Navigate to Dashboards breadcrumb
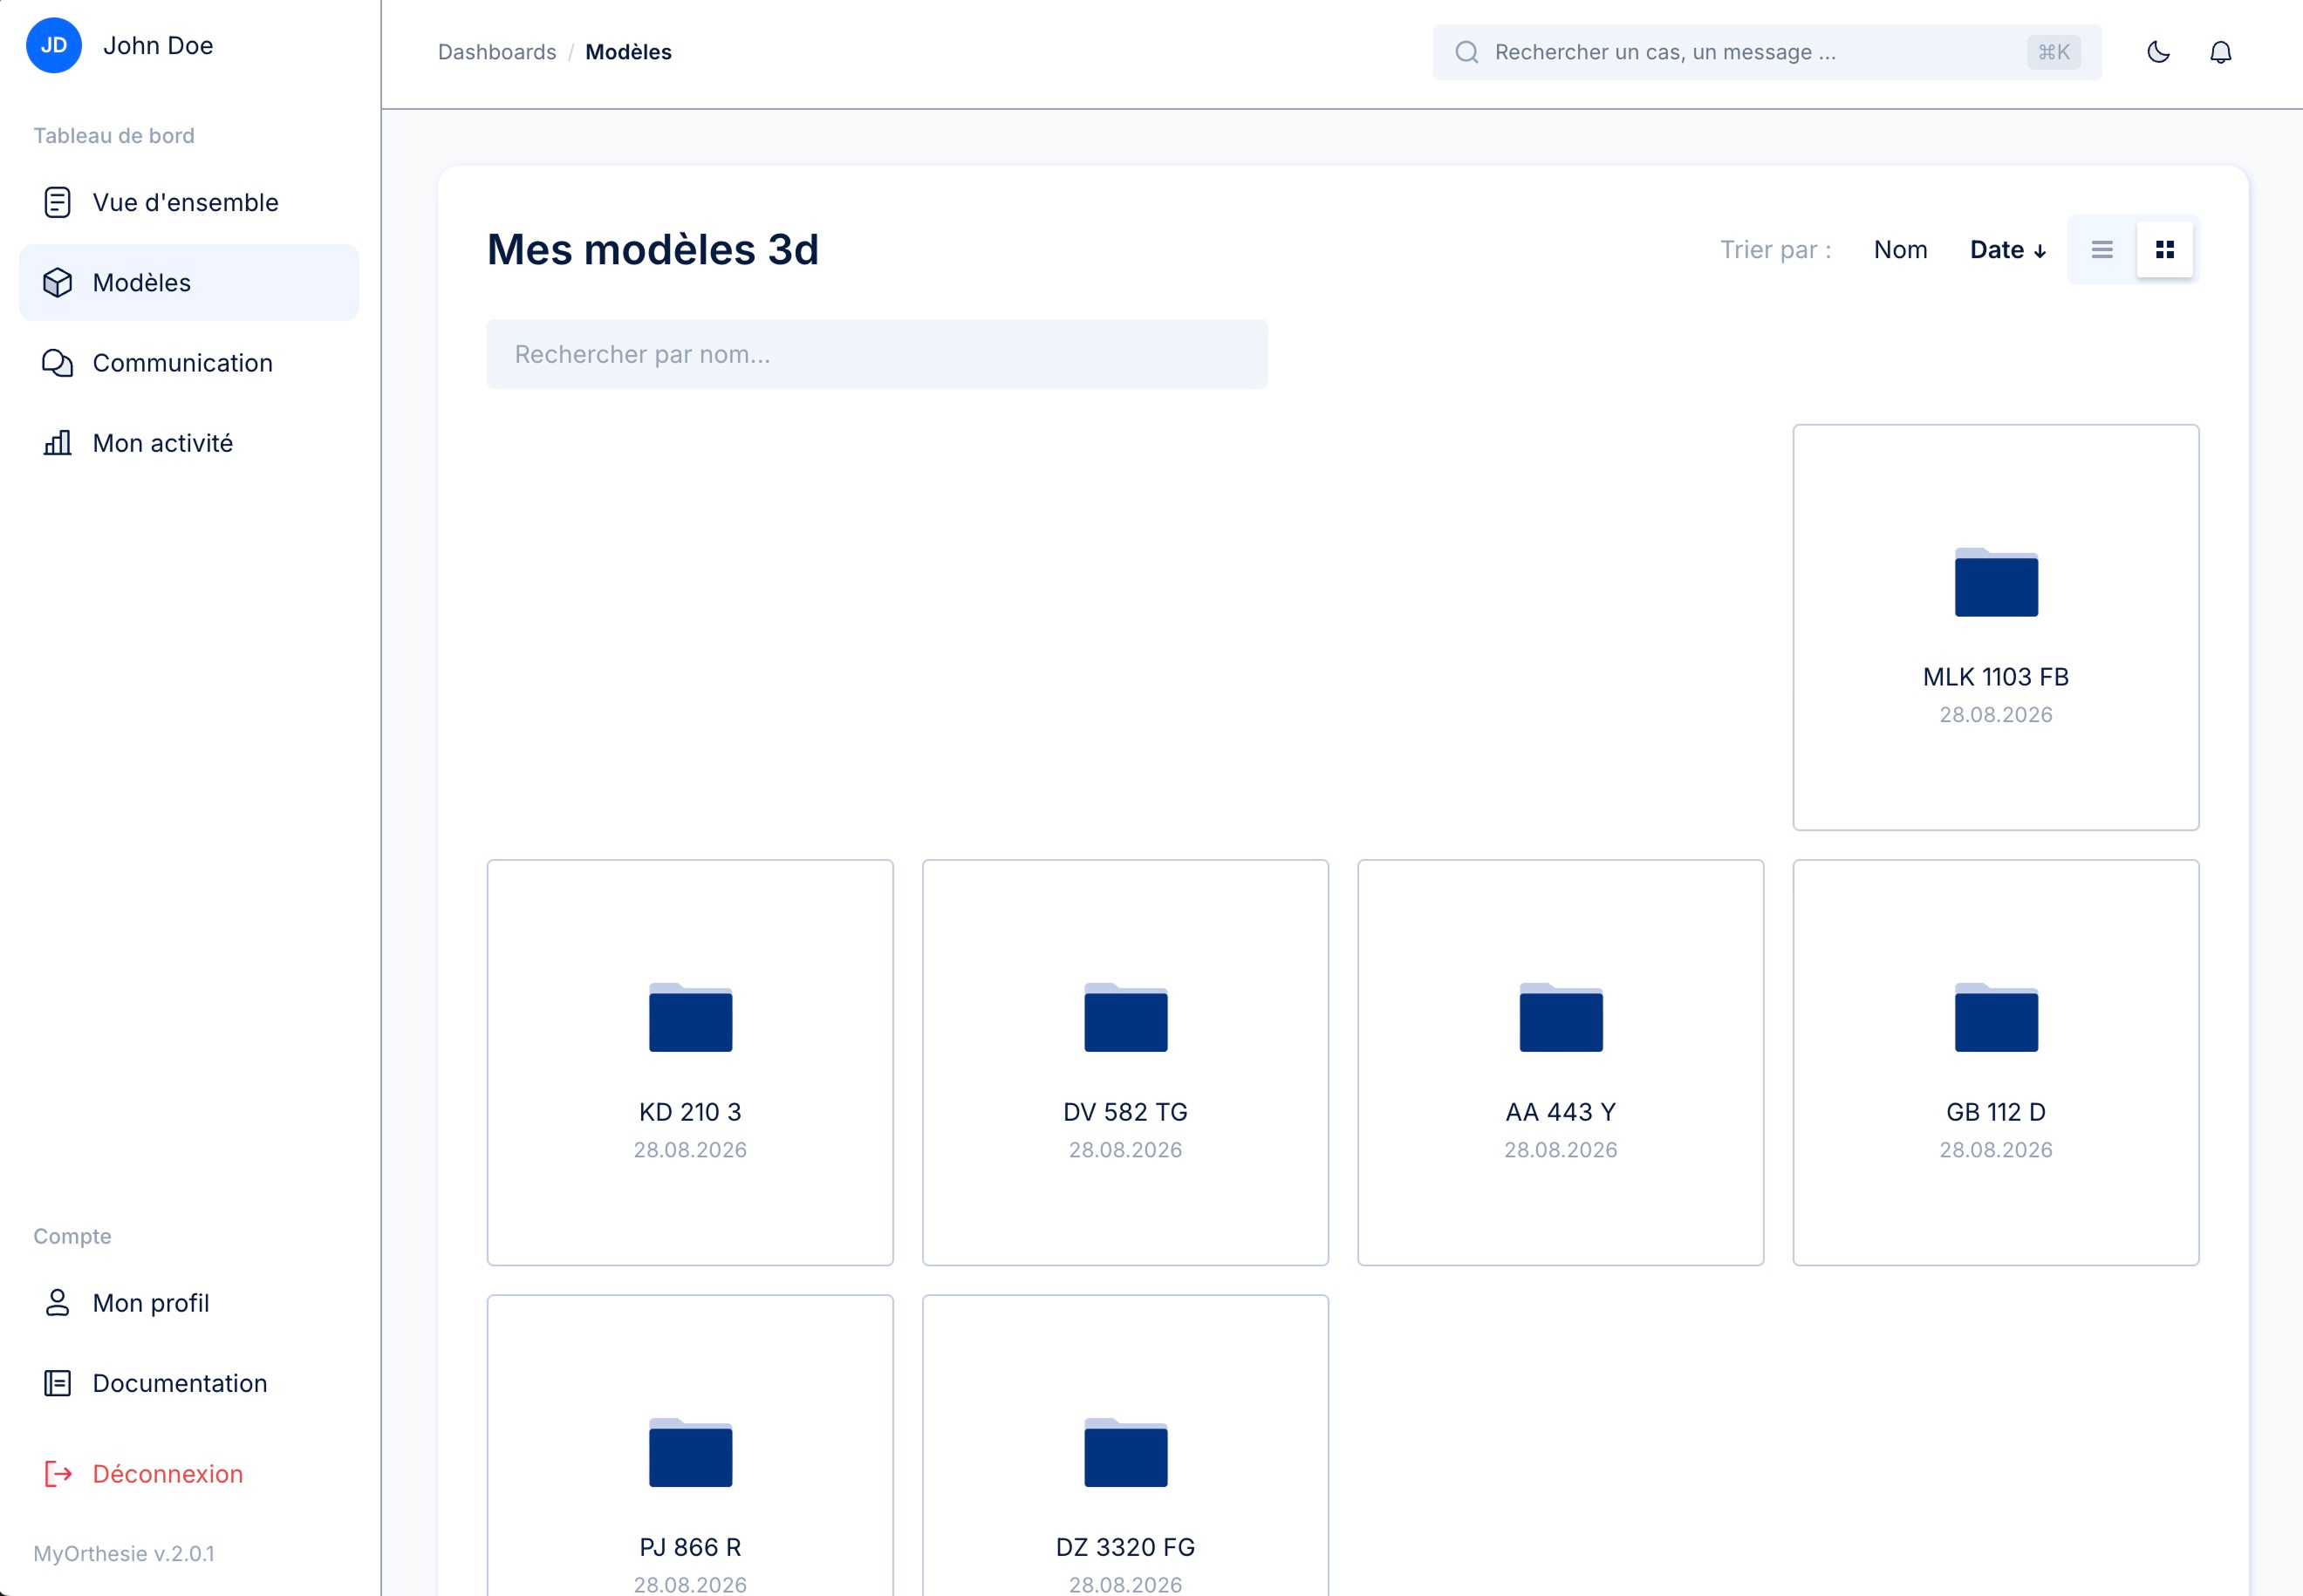 (x=497, y=52)
